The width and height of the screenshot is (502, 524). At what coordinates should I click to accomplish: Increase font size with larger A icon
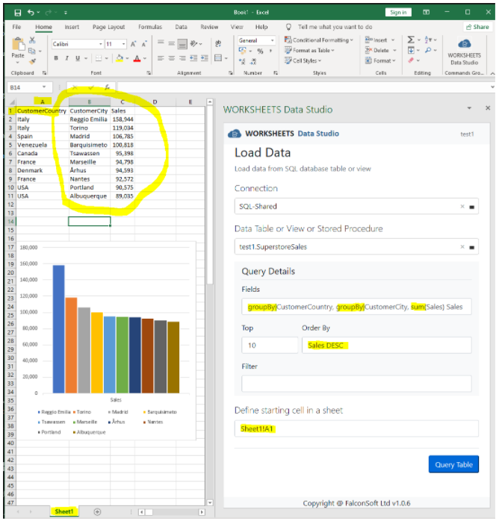[133, 44]
